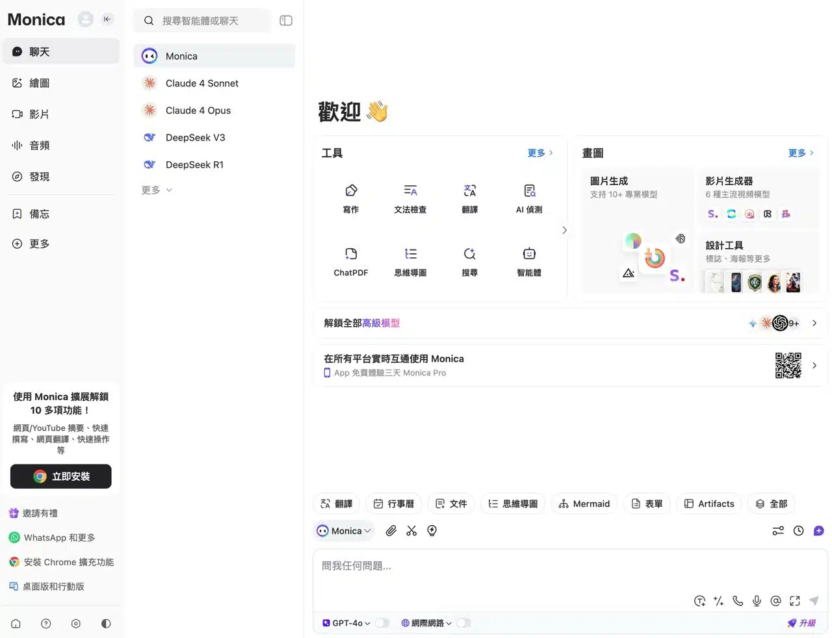Click the 立即安裝 install button
Image resolution: width=832 pixels, height=638 pixels.
tap(61, 476)
